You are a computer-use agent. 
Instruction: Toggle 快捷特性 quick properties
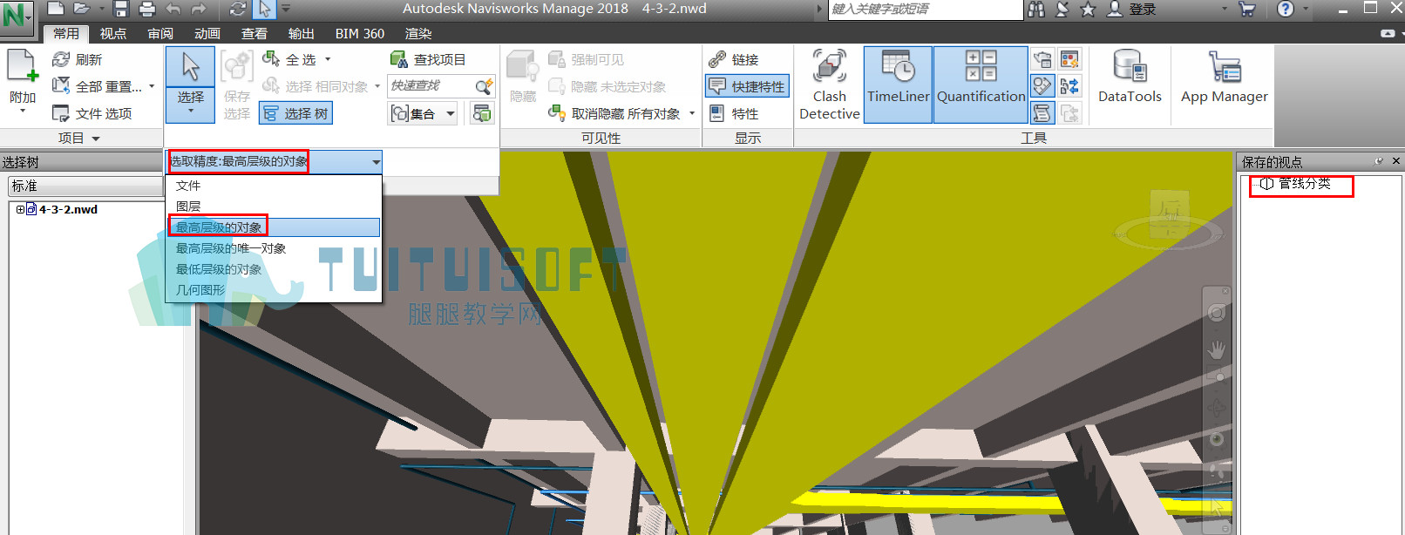747,86
